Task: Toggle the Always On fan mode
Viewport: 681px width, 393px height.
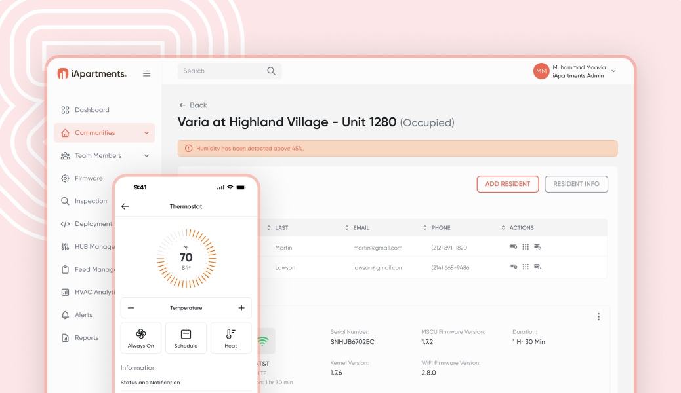Action: click(140, 338)
